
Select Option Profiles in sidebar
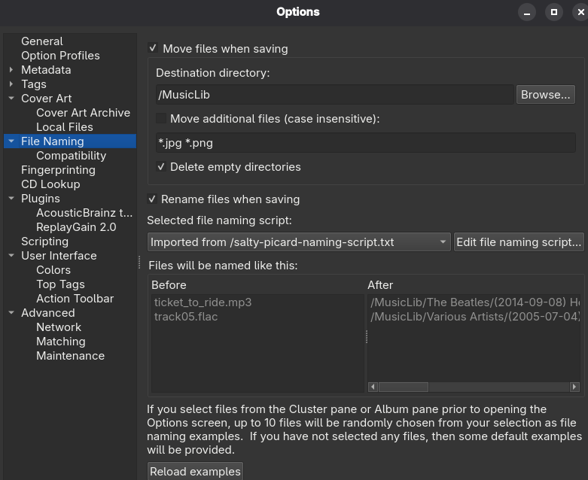(60, 56)
